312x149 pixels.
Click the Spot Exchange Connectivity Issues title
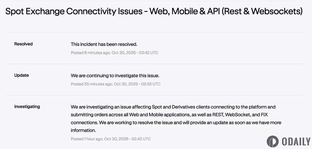coord(154,11)
